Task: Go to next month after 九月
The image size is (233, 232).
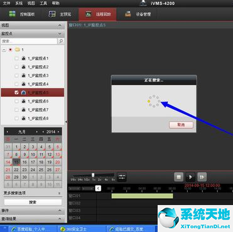Action: click(37, 132)
